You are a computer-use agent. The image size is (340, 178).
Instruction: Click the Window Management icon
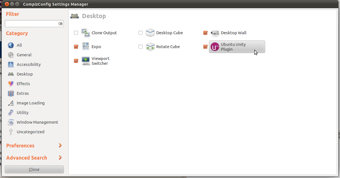pos(10,122)
